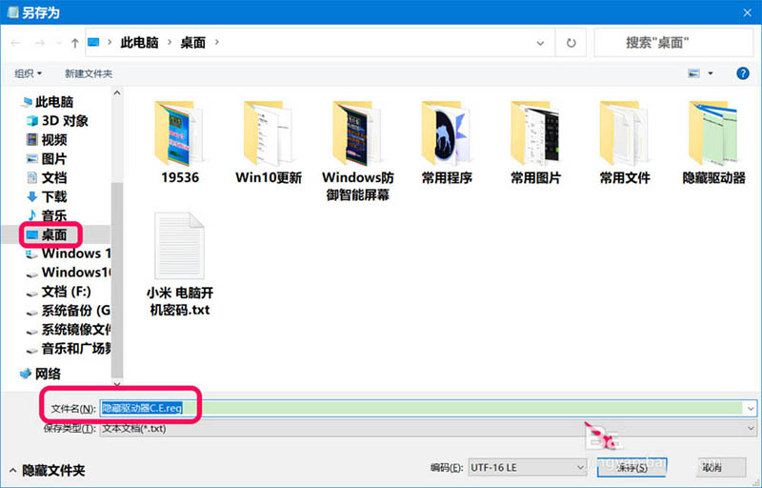
Task: Select the Windows10 drive in sidebar
Action: point(68,273)
